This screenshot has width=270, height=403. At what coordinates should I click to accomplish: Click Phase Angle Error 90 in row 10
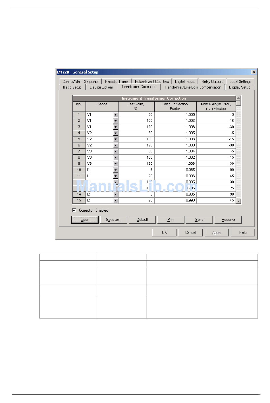(216, 170)
